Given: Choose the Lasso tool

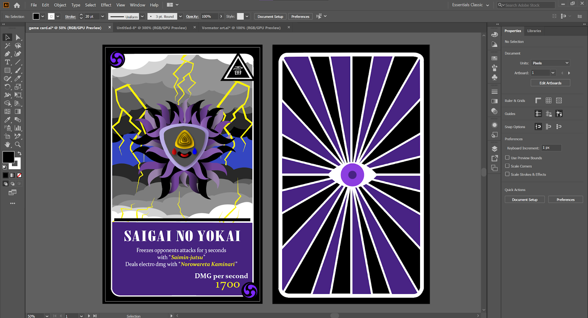Looking at the screenshot, I should 18,46.
